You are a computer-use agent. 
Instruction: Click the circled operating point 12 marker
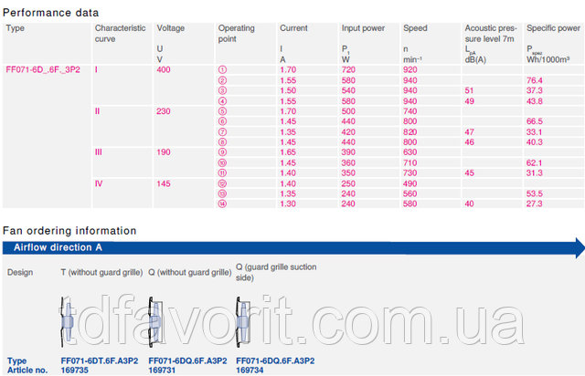222,183
